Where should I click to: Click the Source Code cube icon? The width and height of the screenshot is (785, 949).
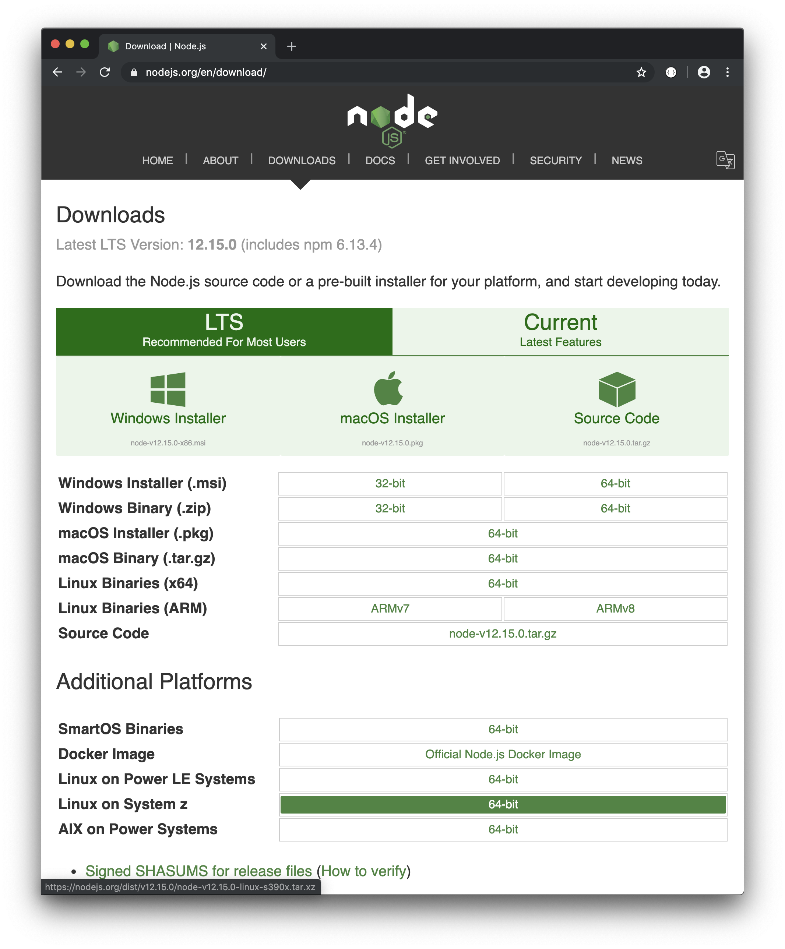616,389
